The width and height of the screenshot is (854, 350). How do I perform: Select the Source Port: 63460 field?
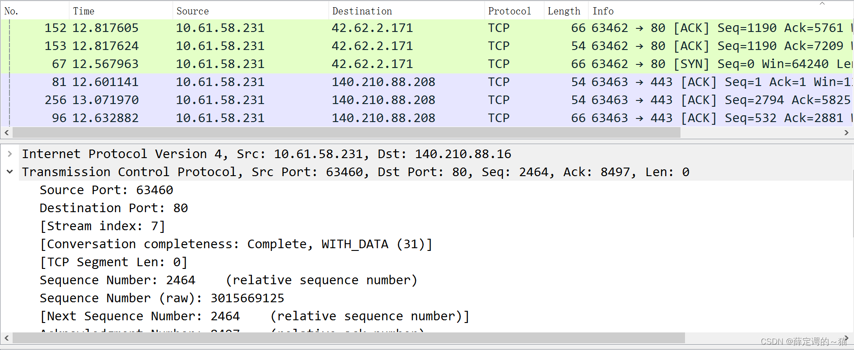click(x=106, y=190)
